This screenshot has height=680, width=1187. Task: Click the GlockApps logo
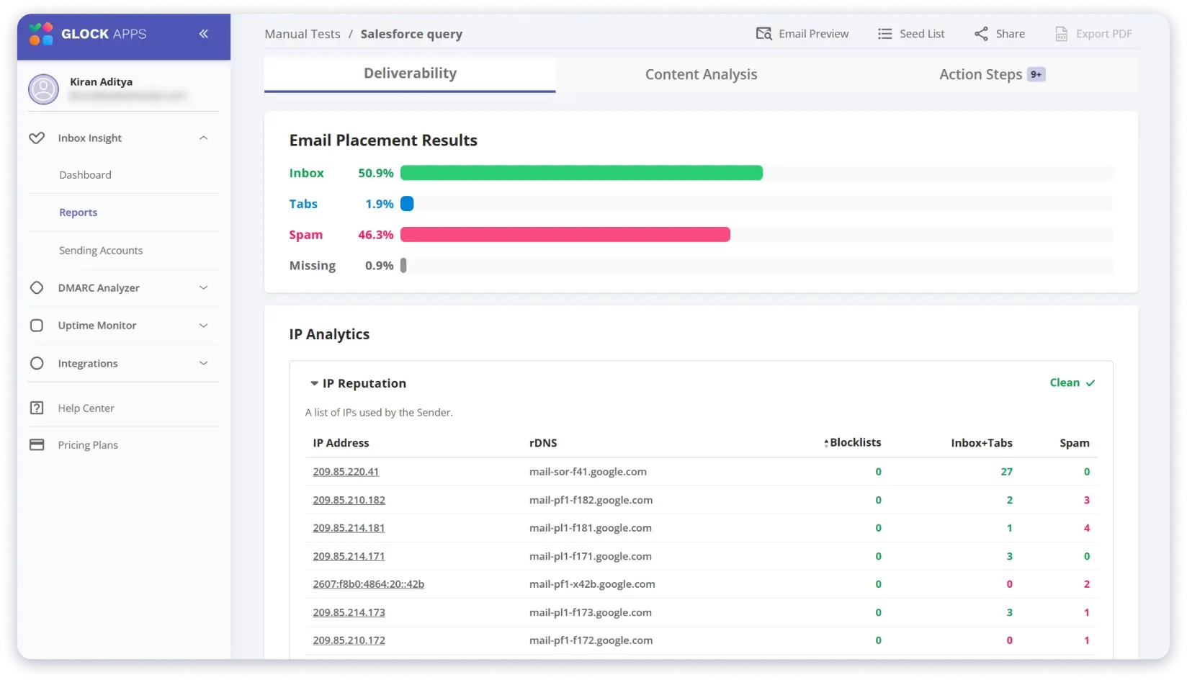[x=41, y=34]
